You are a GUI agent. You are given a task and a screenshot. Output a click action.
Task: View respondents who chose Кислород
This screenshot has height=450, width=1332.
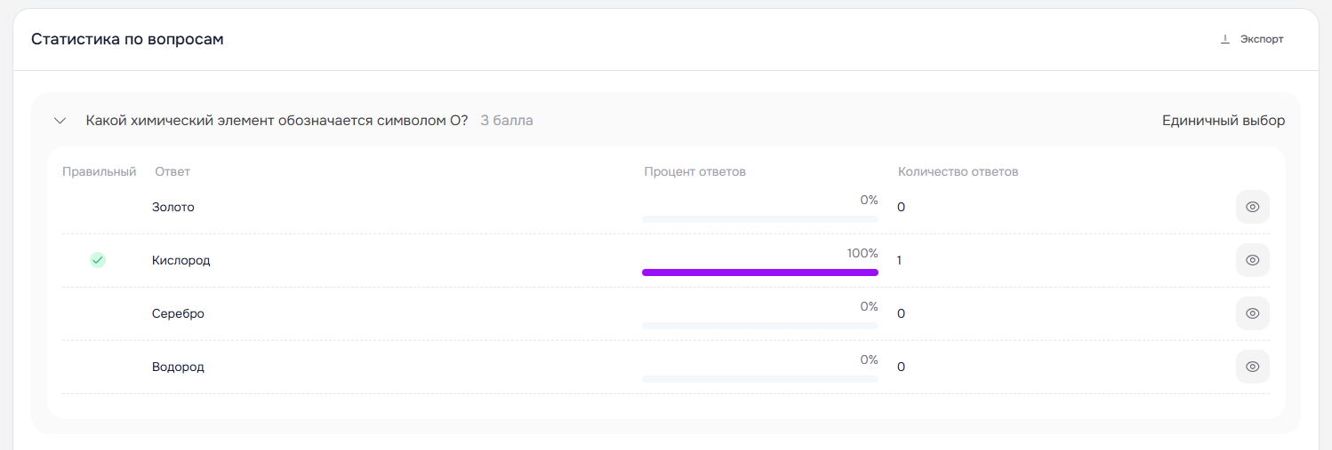1252,260
